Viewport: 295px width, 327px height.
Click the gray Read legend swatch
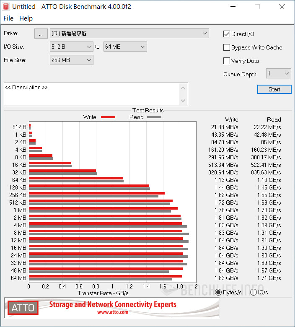pos(154,117)
